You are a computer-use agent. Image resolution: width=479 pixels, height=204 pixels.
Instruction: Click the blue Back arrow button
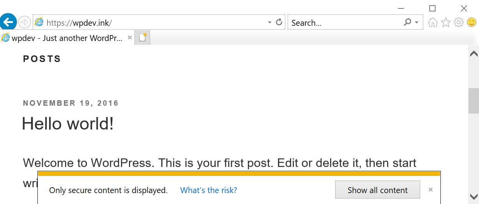pyautogui.click(x=9, y=22)
